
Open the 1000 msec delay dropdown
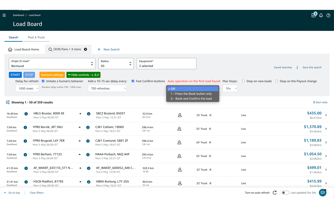pos(27,88)
